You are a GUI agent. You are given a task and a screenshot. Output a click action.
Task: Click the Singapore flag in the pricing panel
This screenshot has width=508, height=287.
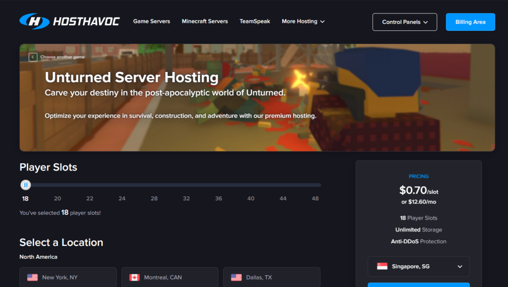pos(382,266)
